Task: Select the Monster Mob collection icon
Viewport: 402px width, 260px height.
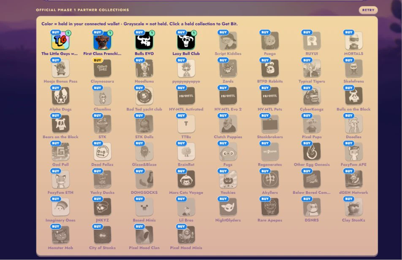Action: pyautogui.click(x=60, y=235)
